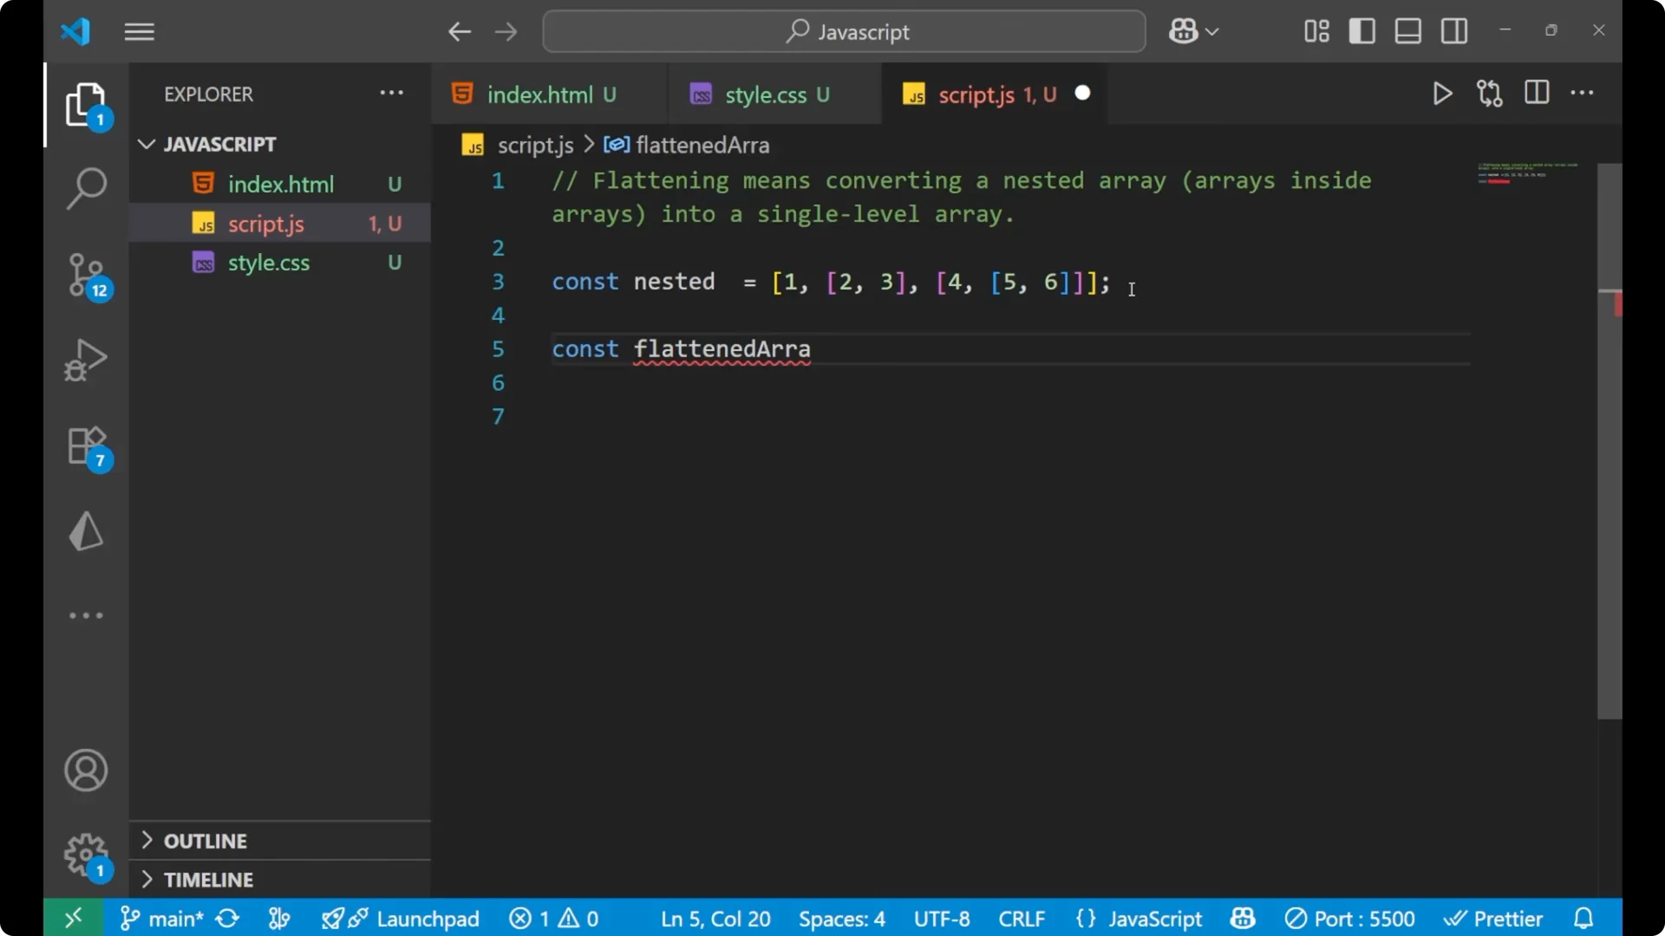Screen dimensions: 1665x936
Task: Open Source Control view
Action: [85, 276]
